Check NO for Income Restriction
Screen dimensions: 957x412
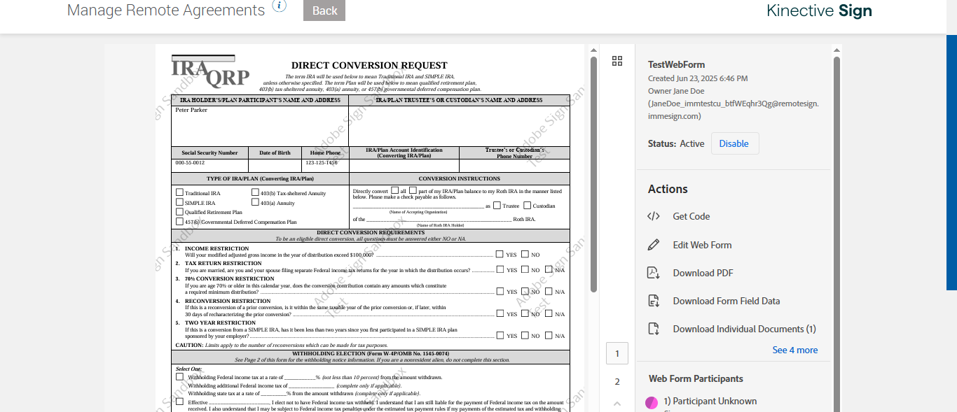(x=524, y=254)
